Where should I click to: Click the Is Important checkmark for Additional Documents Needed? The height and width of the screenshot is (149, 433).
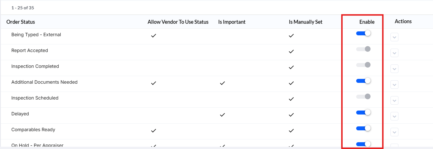(222, 83)
